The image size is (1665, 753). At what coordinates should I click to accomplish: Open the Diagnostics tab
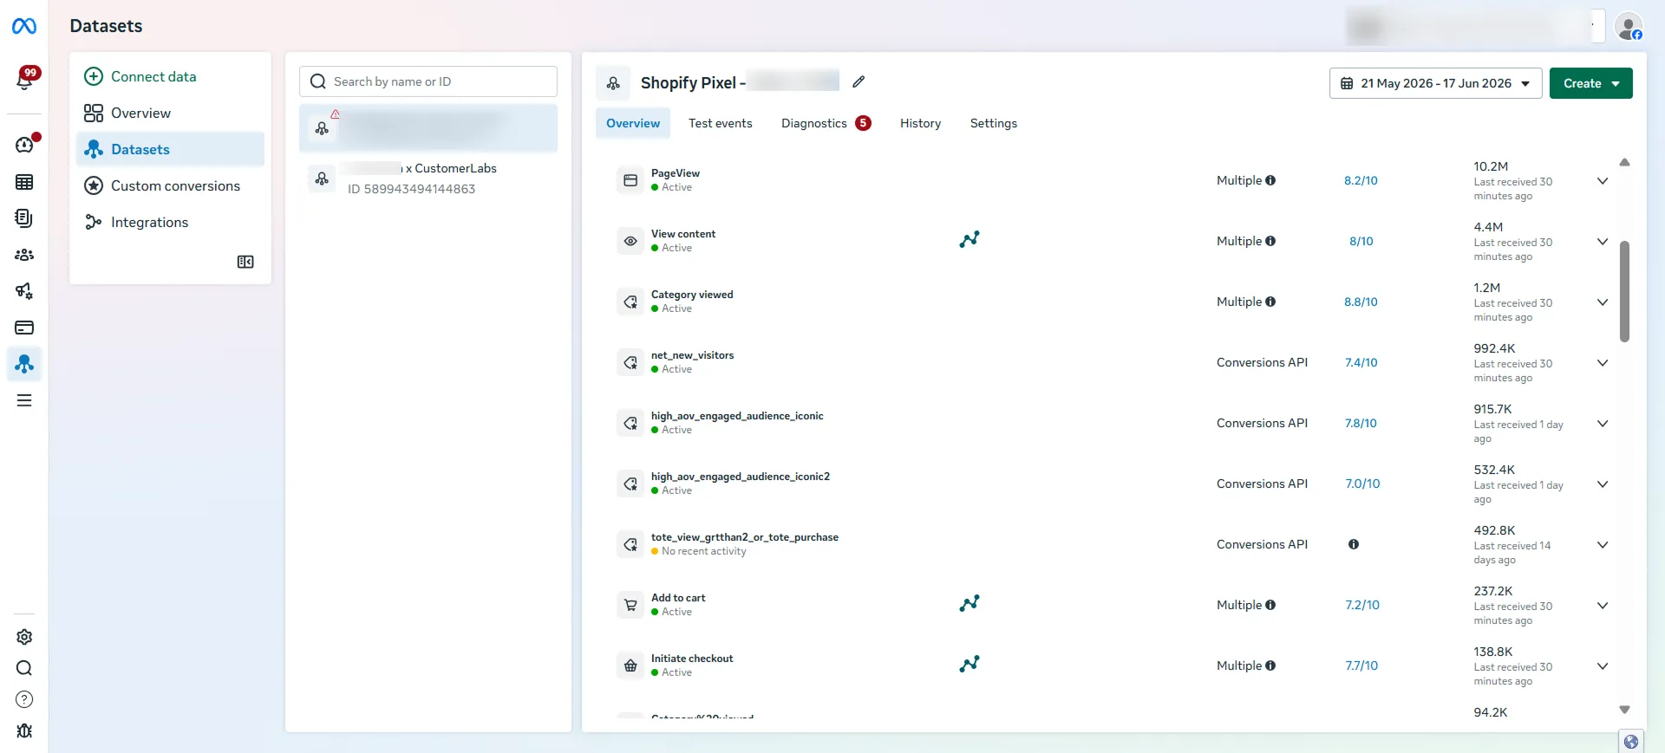[x=826, y=123]
